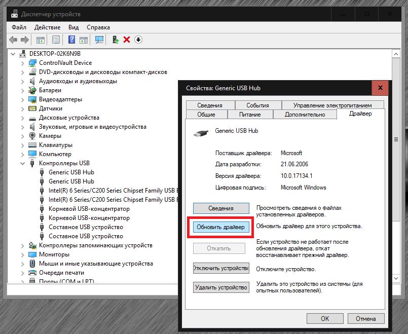Select the first Составное USB устройство
408x334 pixels.
(86, 227)
